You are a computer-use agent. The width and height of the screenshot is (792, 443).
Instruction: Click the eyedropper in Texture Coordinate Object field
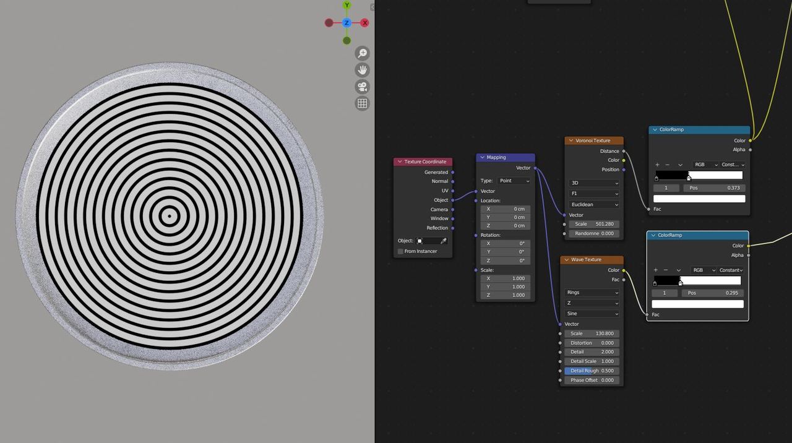pyautogui.click(x=443, y=241)
